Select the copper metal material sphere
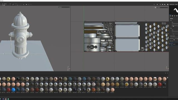The height and width of the screenshot is (100, 178). click(x=56, y=79)
